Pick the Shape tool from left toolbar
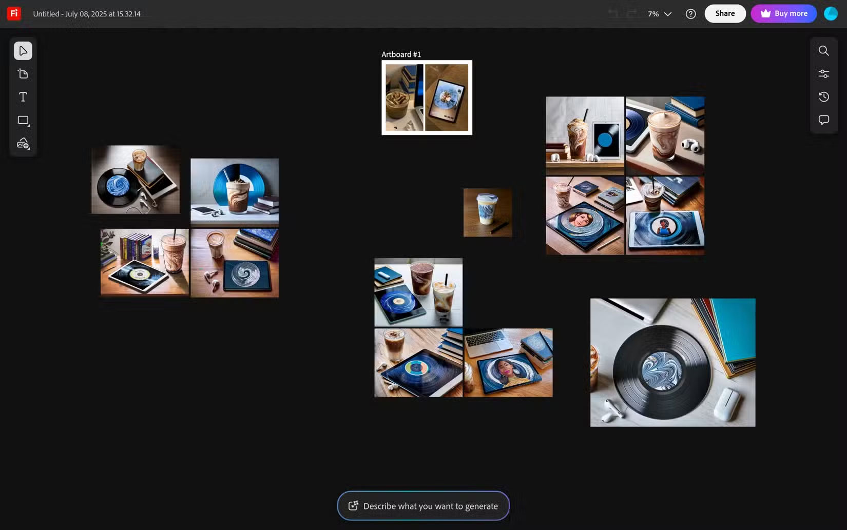This screenshot has height=530, width=847. 23,120
